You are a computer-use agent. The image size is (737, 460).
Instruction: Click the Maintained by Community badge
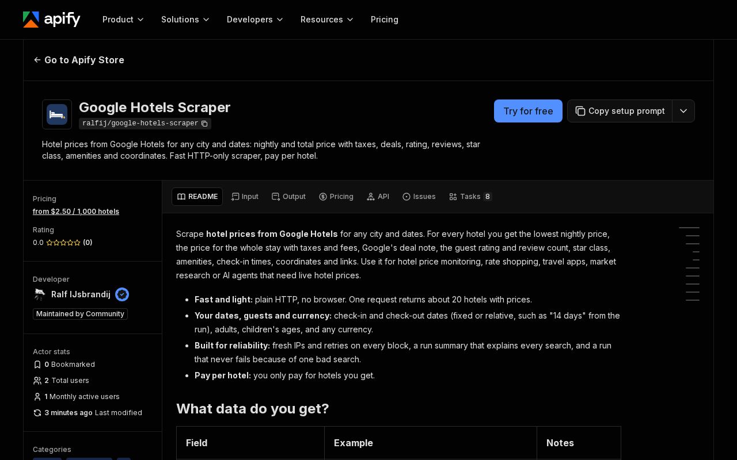pyautogui.click(x=80, y=314)
